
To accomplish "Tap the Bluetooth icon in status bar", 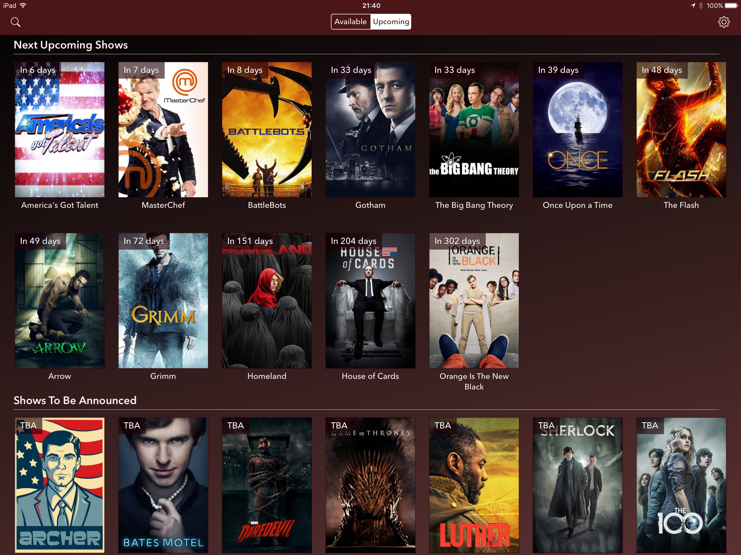I will click(x=701, y=6).
